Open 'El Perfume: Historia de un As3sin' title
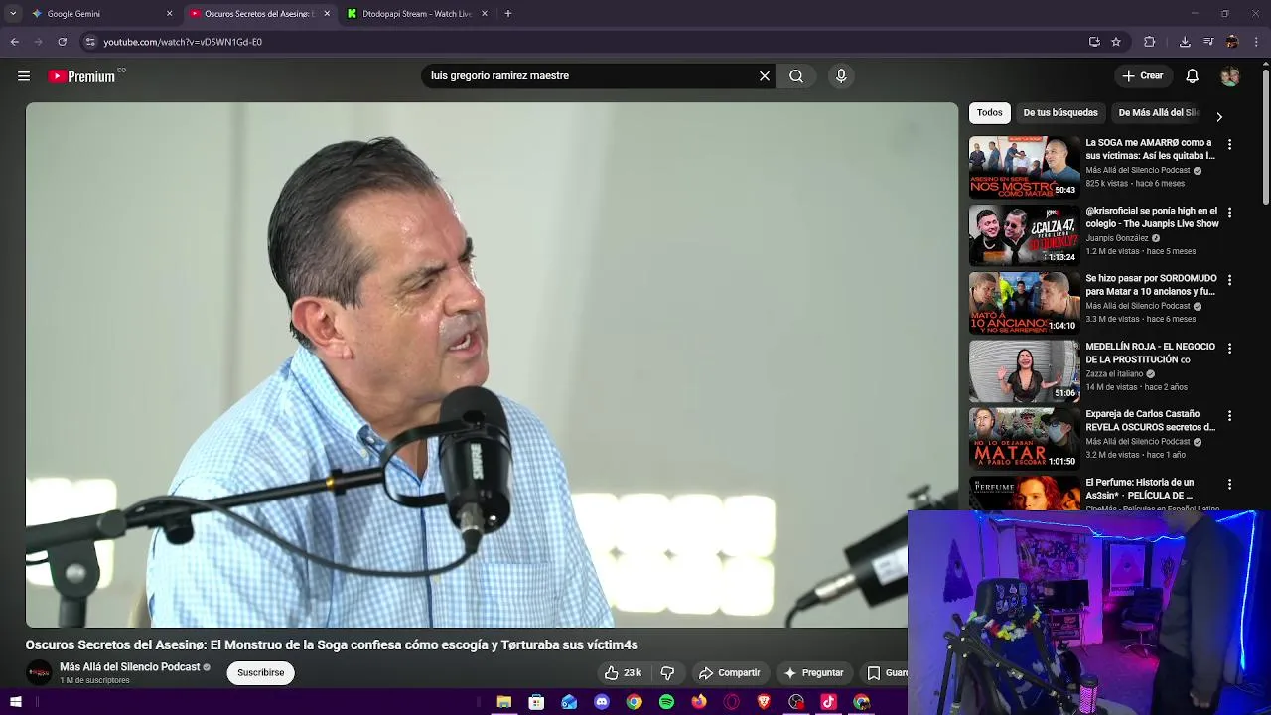1271x715 pixels. (x=1140, y=489)
